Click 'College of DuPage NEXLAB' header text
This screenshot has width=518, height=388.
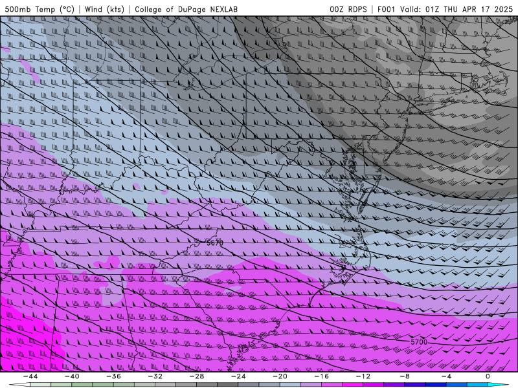[186, 9]
